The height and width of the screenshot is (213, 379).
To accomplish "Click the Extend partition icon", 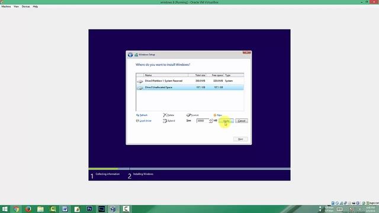I will point(165,121).
